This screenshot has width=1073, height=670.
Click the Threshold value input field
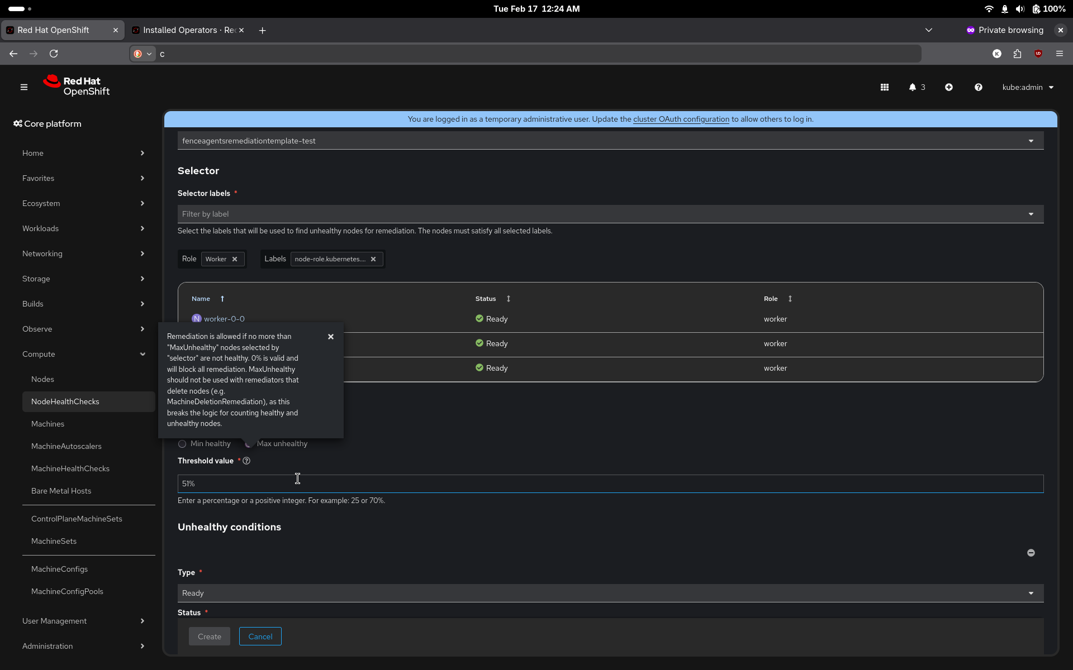[610, 484]
